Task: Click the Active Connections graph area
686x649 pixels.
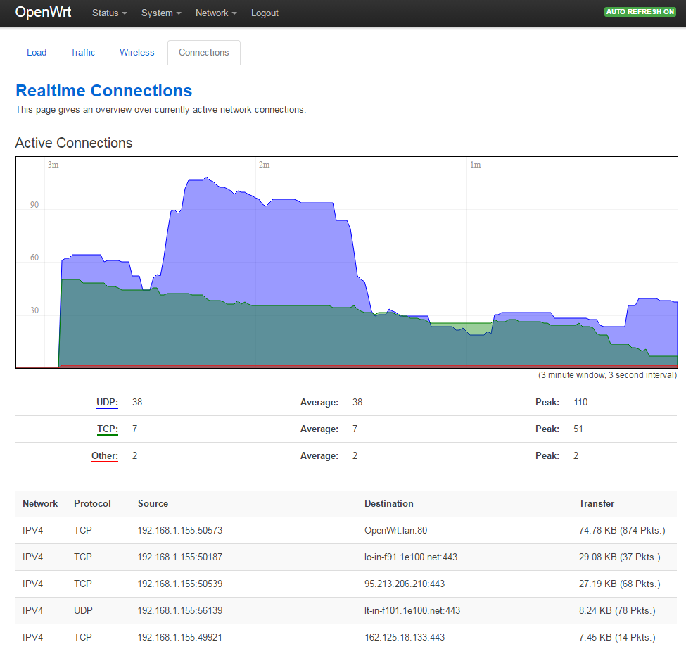Action: (x=346, y=262)
